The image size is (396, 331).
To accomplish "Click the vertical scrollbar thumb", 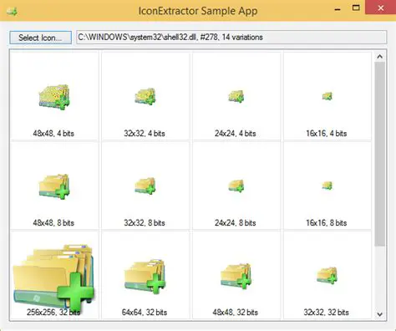I will click(379, 154).
